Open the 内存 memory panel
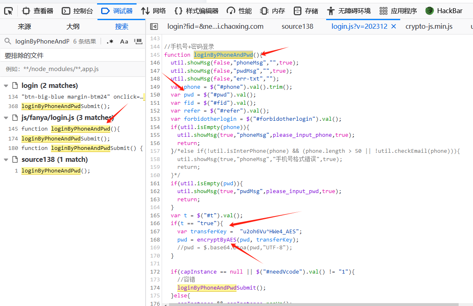Viewport: 473px width, 306px height. click(x=272, y=11)
